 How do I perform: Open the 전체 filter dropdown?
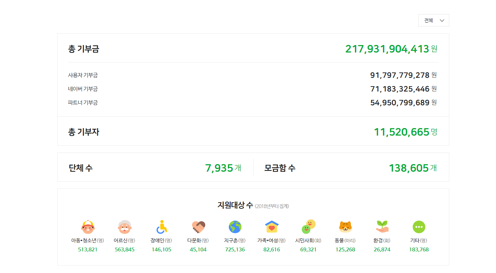[x=433, y=20]
